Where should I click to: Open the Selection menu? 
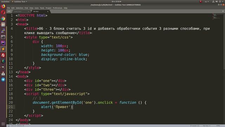[20, 8]
